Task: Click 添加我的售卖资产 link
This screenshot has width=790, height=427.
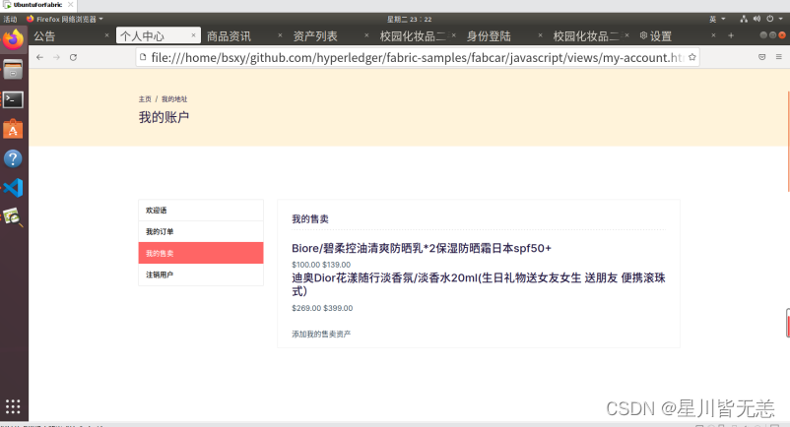Action: point(321,334)
